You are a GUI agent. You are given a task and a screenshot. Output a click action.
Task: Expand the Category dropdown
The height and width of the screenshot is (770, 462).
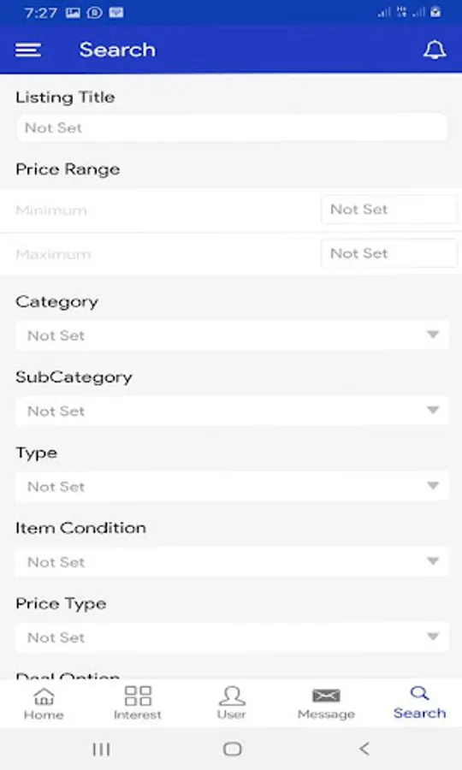point(232,335)
